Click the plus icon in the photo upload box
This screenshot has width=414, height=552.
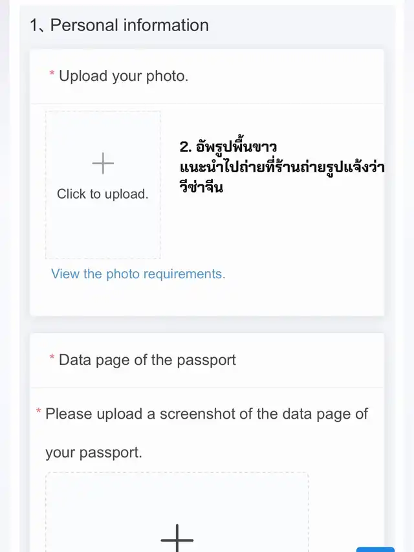coord(103,163)
